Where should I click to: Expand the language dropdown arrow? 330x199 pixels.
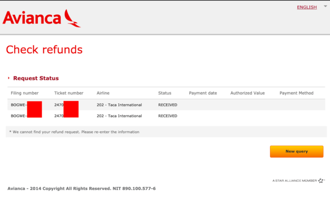pyautogui.click(x=325, y=6)
